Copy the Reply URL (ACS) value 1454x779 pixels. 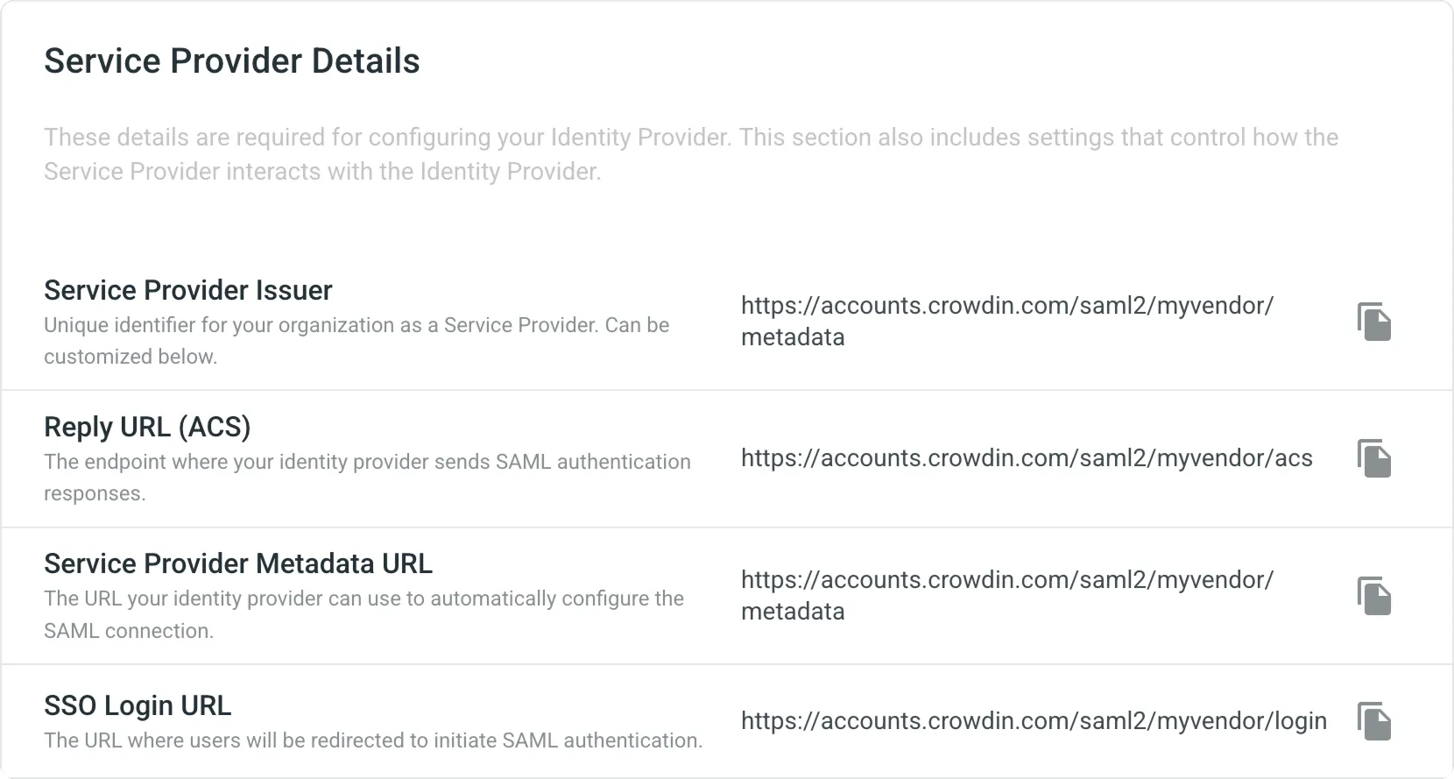(1374, 458)
